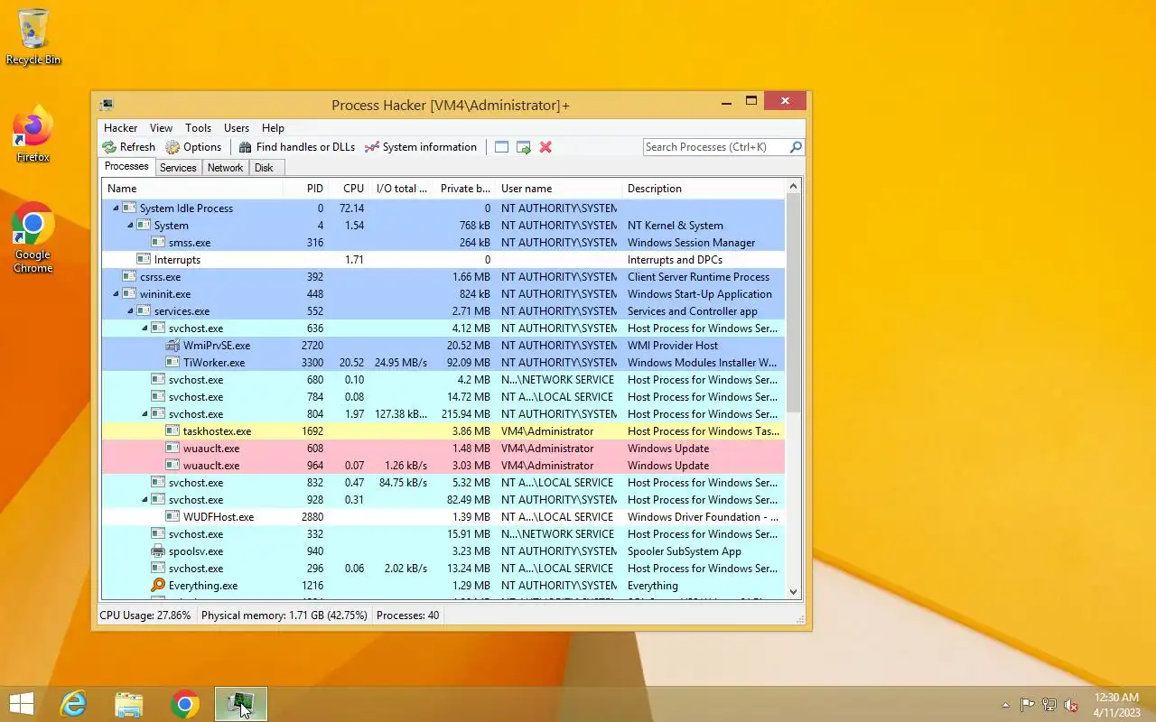The height and width of the screenshot is (722, 1156).
Task: Select the Processes tab
Action: pos(126,167)
